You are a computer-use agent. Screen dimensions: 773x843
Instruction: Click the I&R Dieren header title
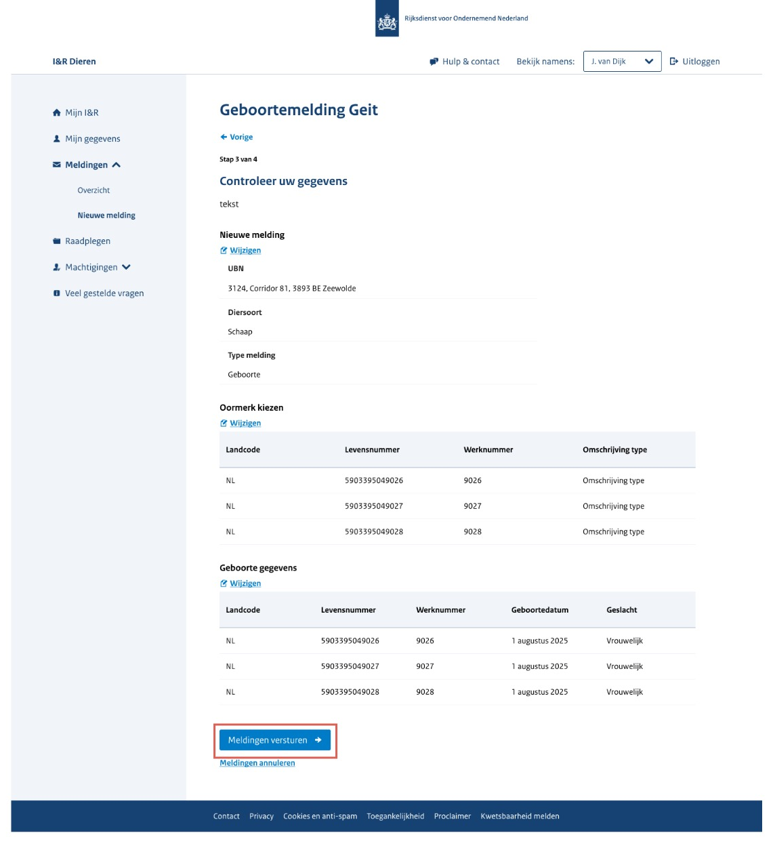(75, 62)
